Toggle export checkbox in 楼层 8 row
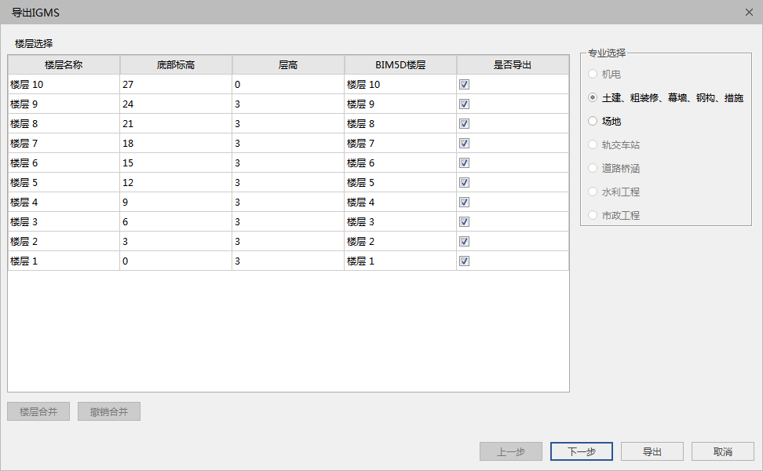 (x=464, y=123)
